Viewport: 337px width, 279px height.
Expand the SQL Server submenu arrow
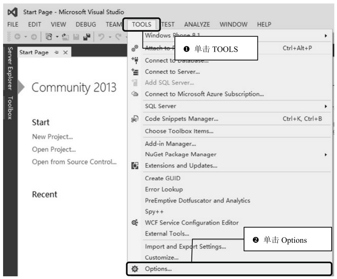coord(326,107)
